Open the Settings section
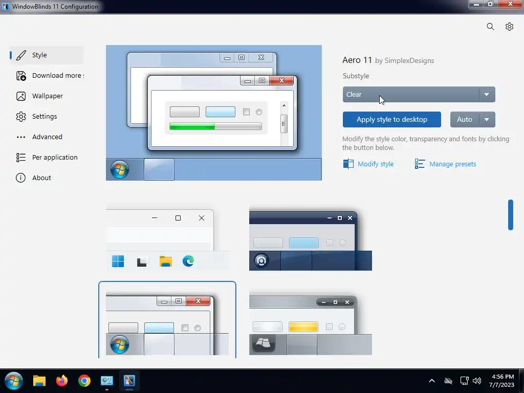The height and width of the screenshot is (393, 524). [47, 117]
